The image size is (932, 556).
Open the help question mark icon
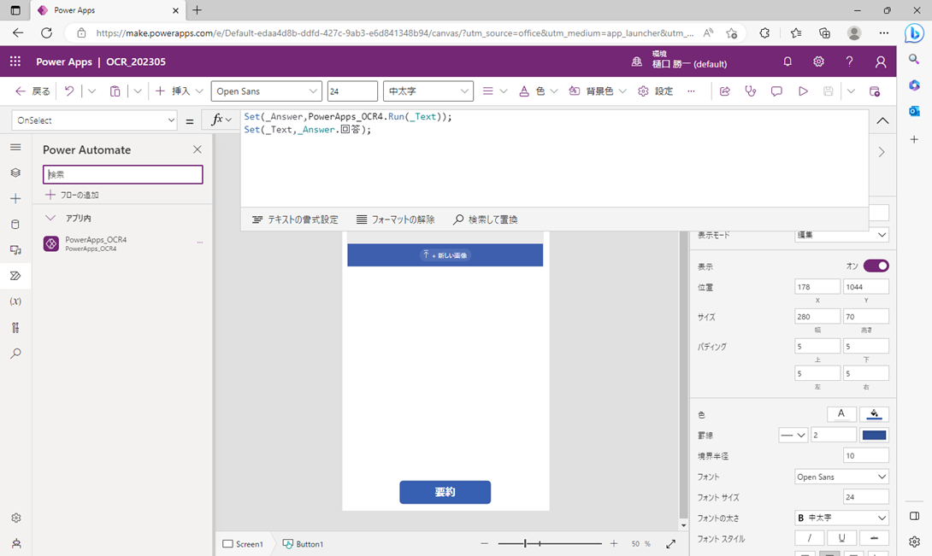coord(849,61)
